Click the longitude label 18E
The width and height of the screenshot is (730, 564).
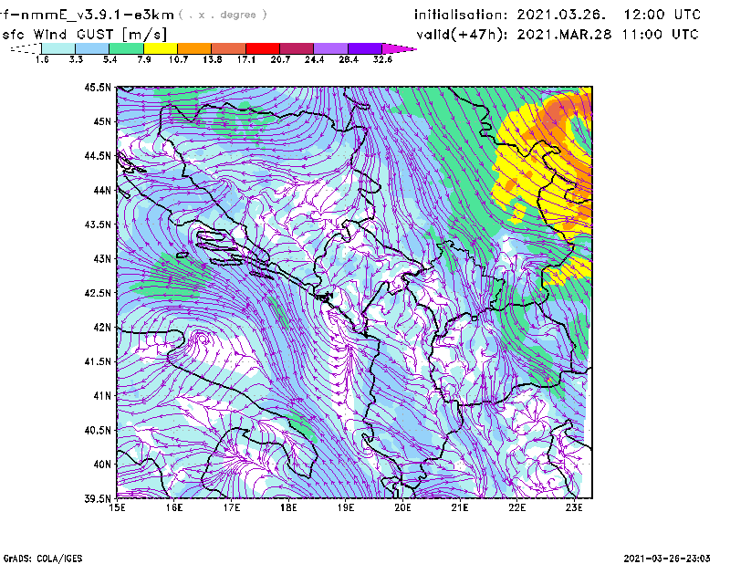288,507
